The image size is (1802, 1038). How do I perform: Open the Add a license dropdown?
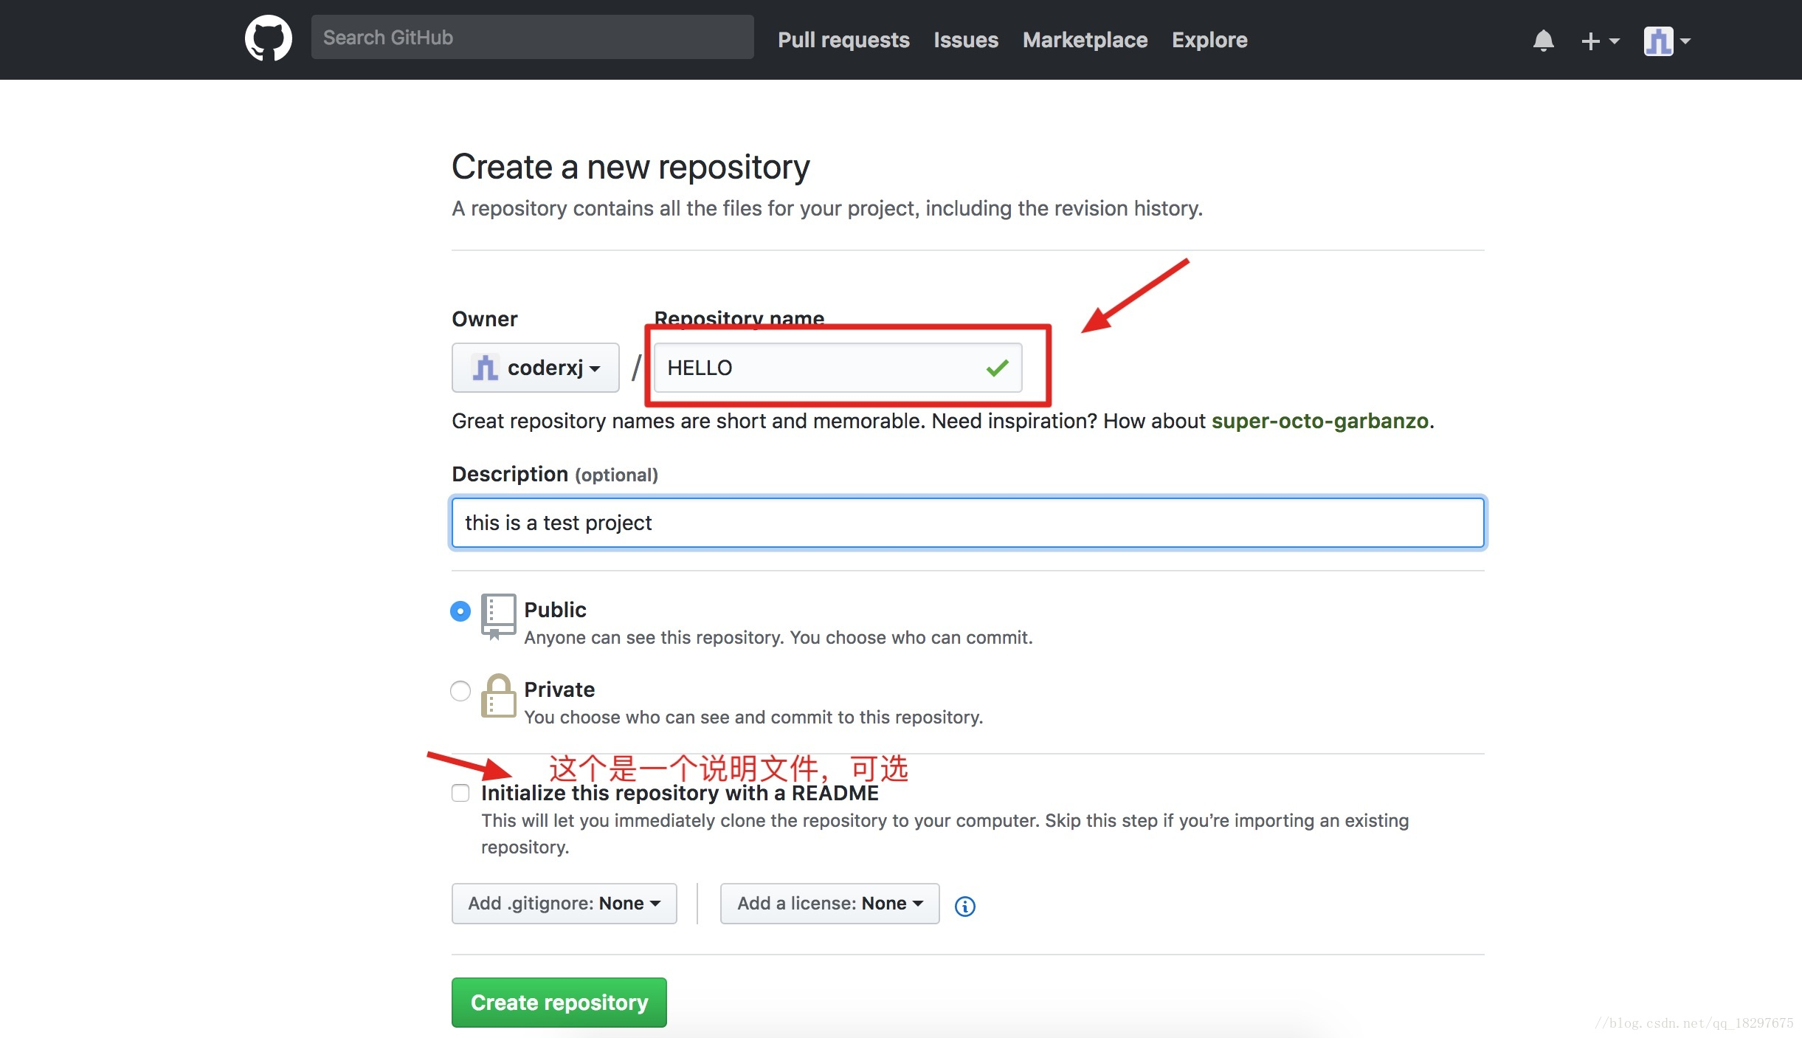click(829, 904)
